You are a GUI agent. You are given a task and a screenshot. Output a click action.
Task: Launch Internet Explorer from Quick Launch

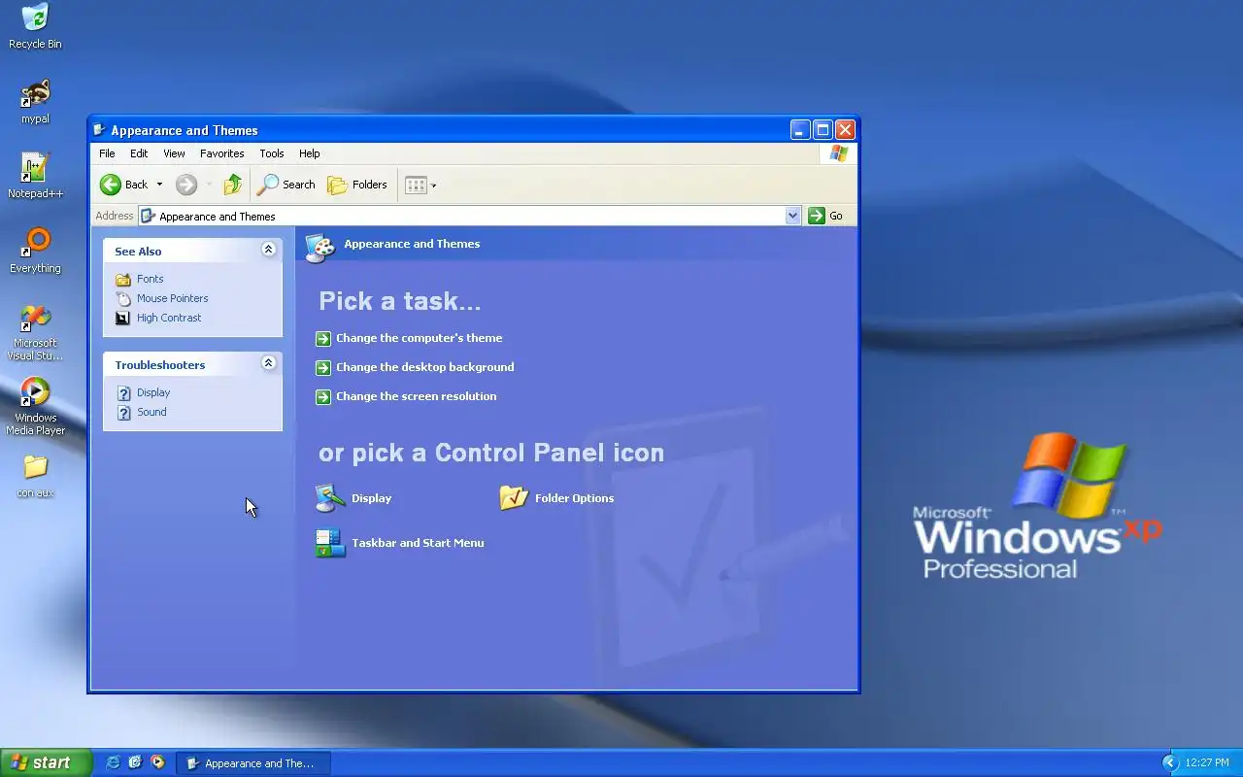[113, 762]
